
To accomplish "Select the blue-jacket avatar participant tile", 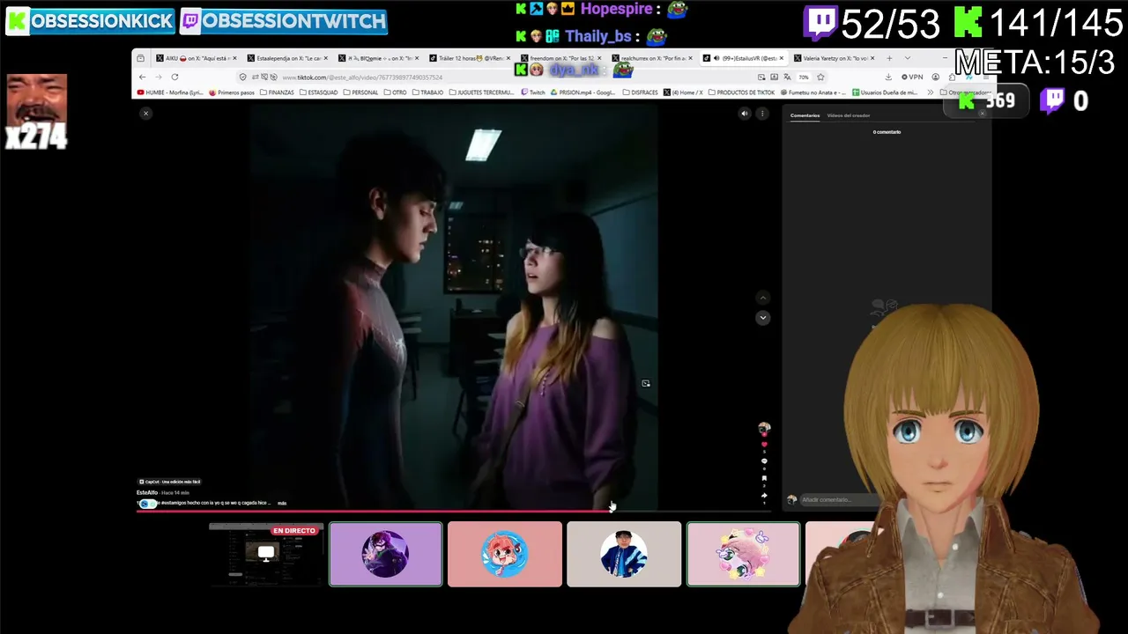I will point(624,554).
